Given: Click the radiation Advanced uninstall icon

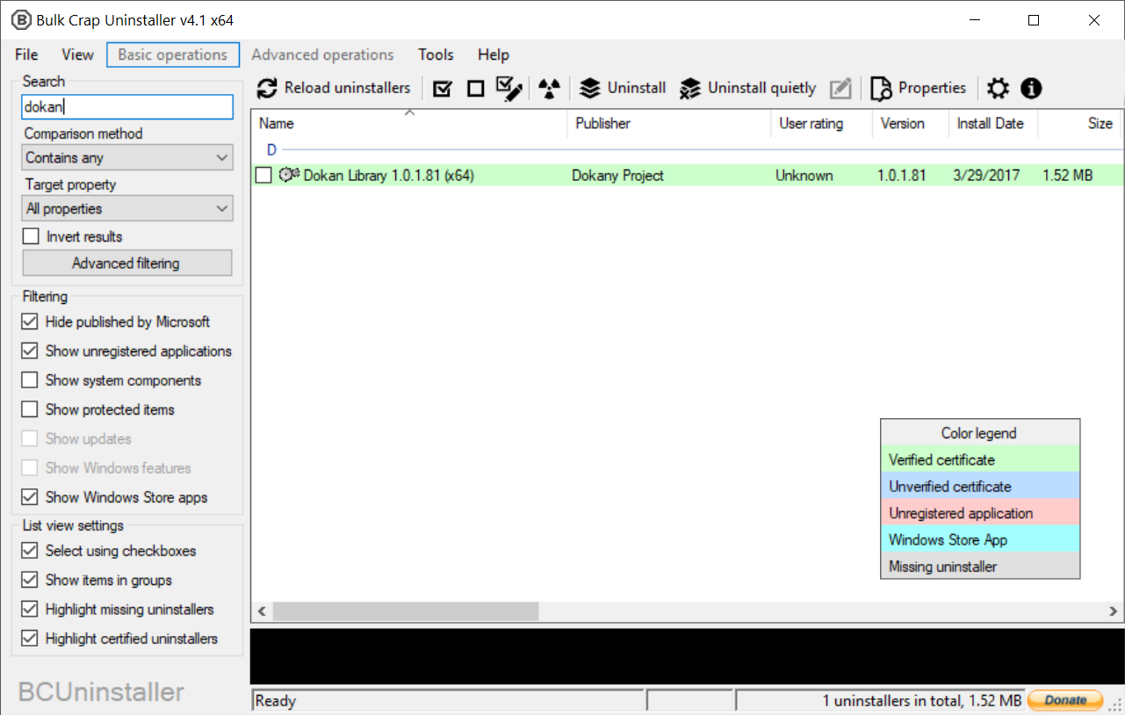Looking at the screenshot, I should [x=549, y=88].
